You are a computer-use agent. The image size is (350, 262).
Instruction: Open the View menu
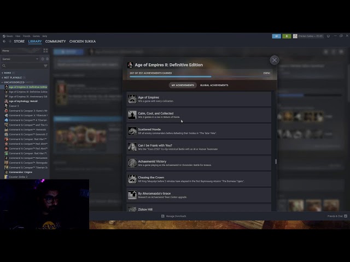pyautogui.click(x=17, y=36)
